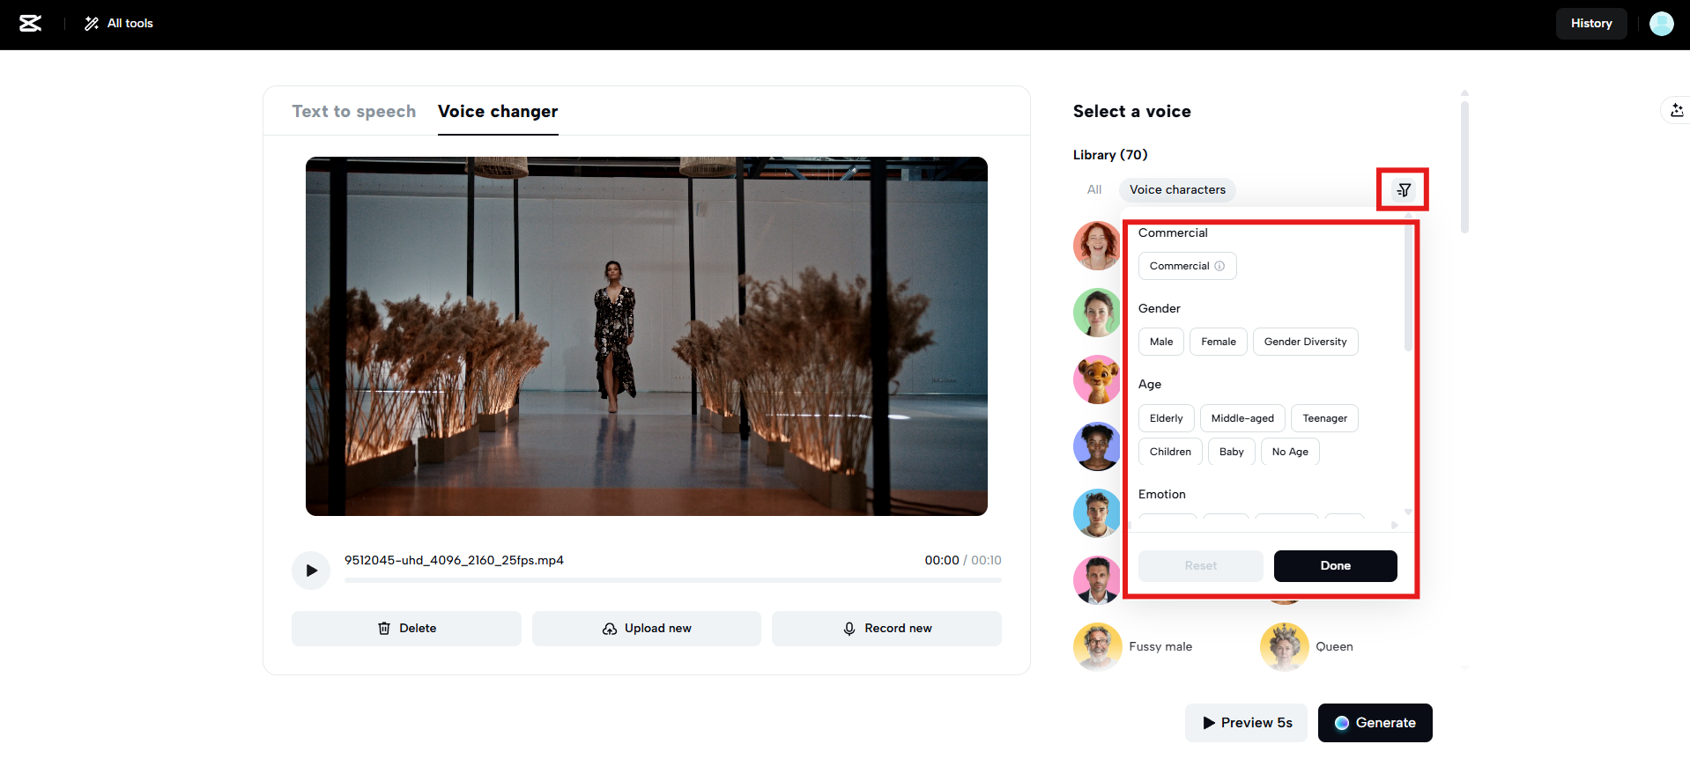
Task: Select the blue-background young man voice avatar
Action: coord(1096,513)
